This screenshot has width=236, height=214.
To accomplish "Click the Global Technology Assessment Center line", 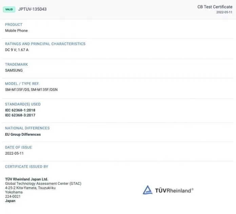I will coord(43,184).
